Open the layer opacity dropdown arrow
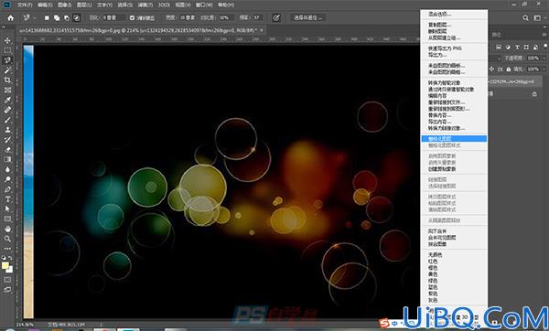The height and width of the screenshot is (331, 549). (544, 59)
